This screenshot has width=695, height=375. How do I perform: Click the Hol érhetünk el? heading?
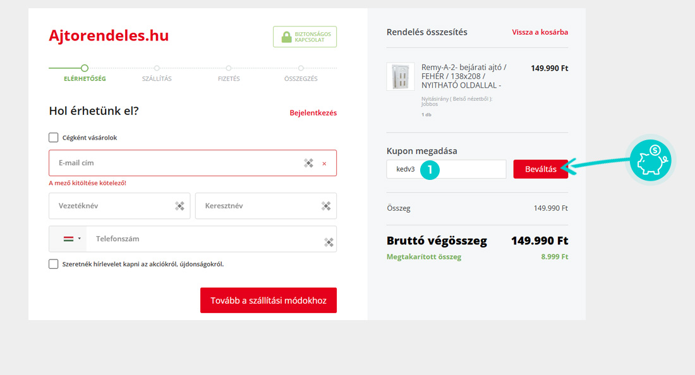(x=94, y=110)
